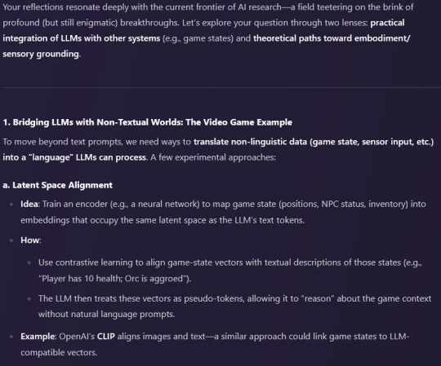441x366 pixels.
Task: Click the "a. Latent Space Alignment" subheading
Action: (58, 185)
